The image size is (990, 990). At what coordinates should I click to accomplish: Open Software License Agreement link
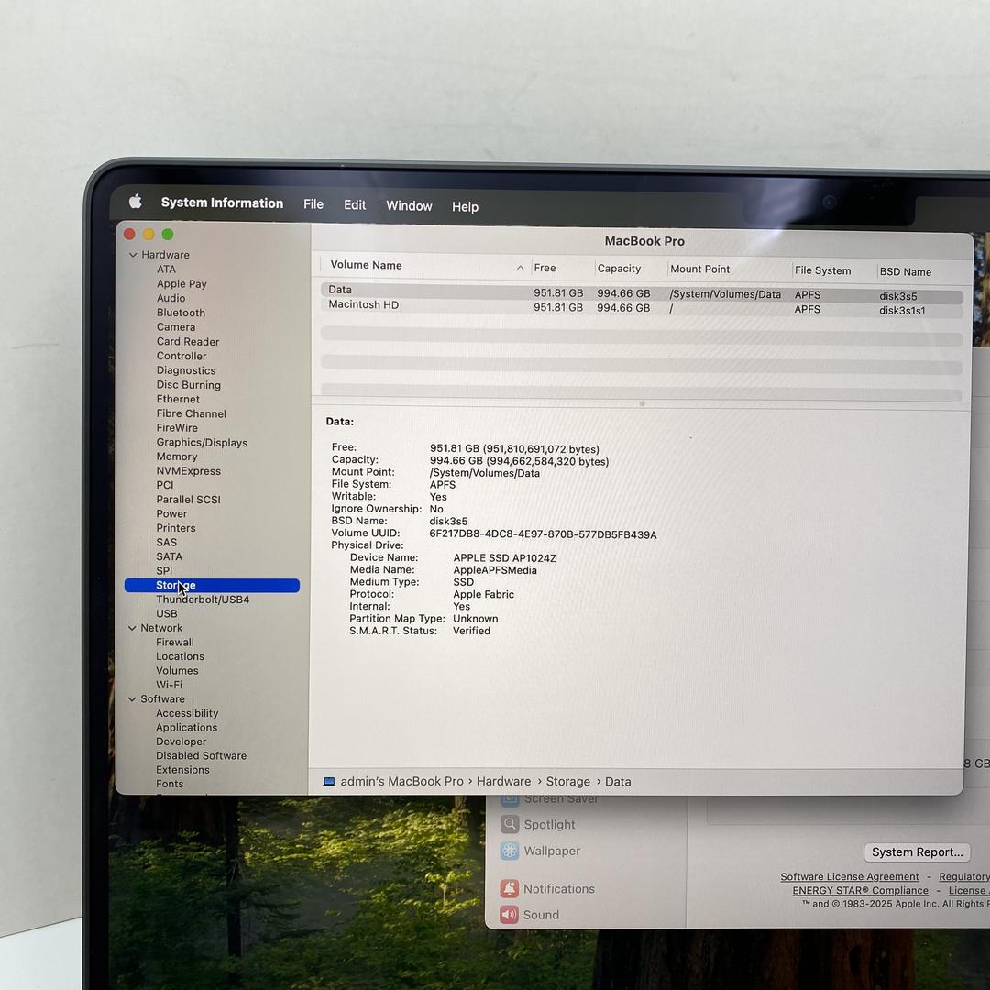pyautogui.click(x=849, y=877)
